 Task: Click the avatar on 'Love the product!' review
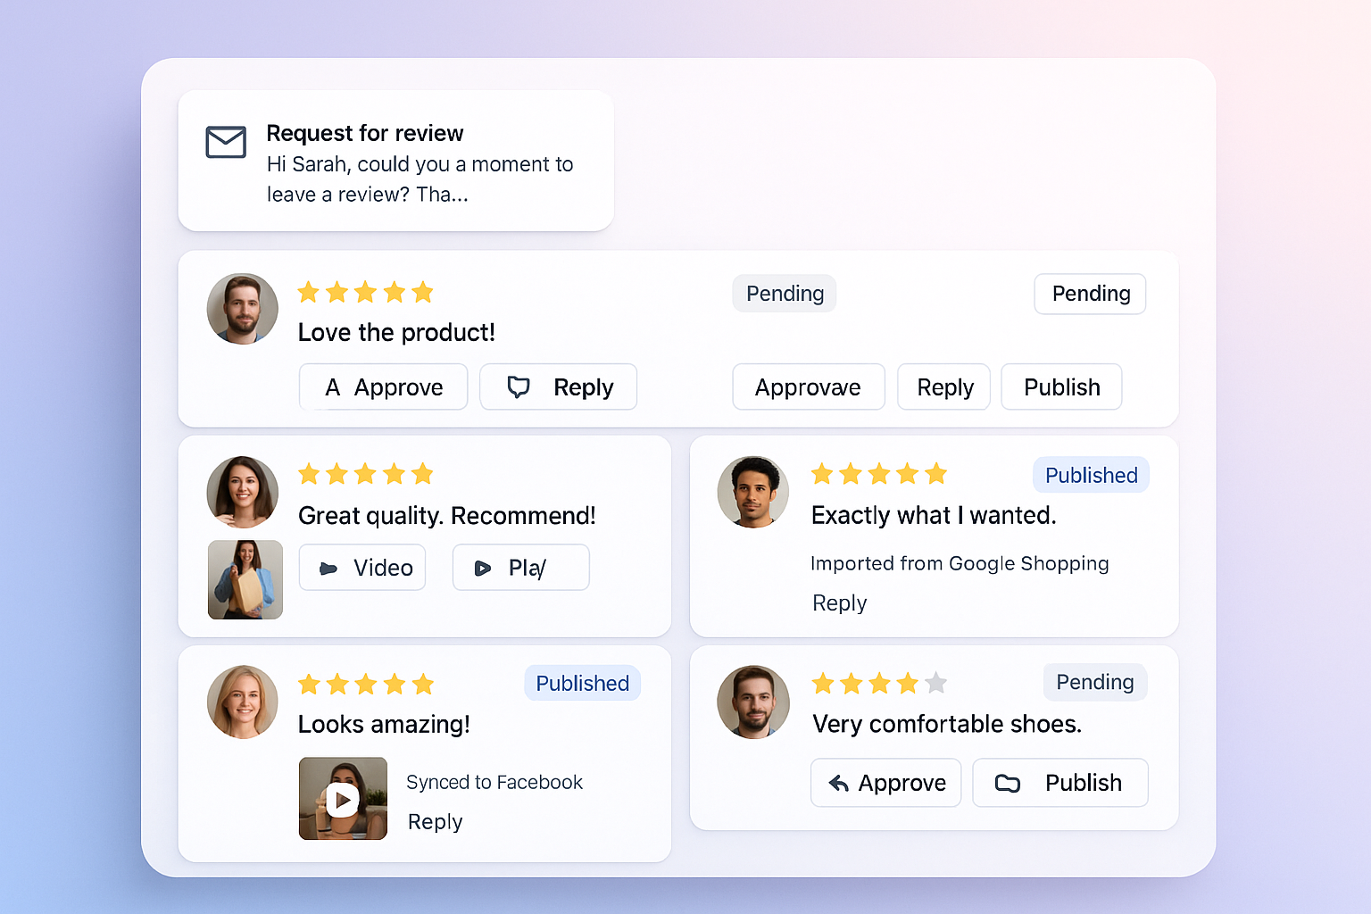243,309
